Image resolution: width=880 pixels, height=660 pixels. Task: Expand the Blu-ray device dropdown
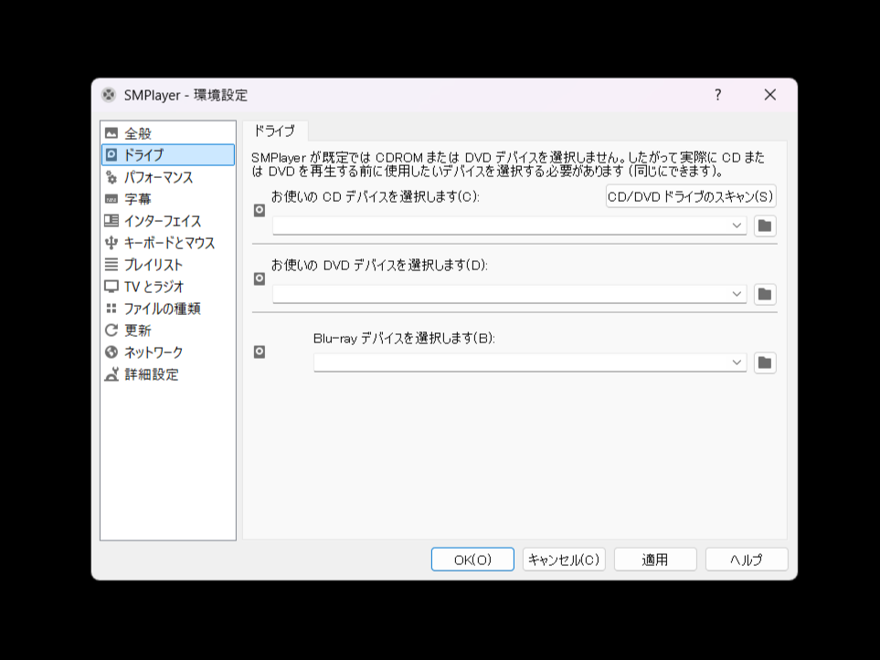pos(737,362)
